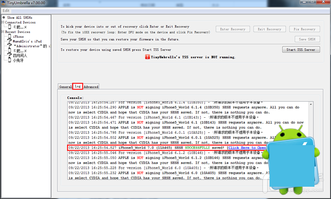The height and width of the screenshot is (199, 331).
Task: Click the Show All SHSHs label
Action: [x=20, y=17]
